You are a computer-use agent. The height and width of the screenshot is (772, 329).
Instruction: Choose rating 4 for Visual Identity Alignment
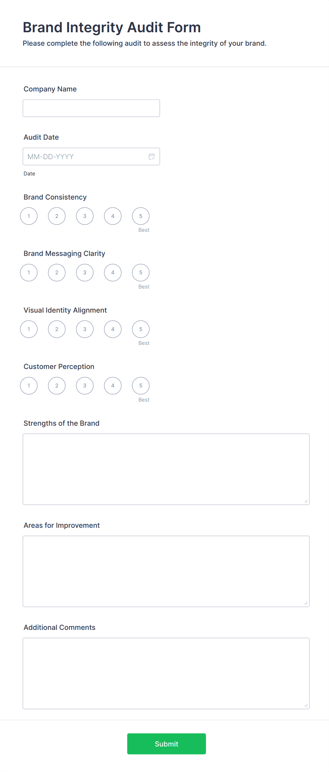(x=112, y=329)
